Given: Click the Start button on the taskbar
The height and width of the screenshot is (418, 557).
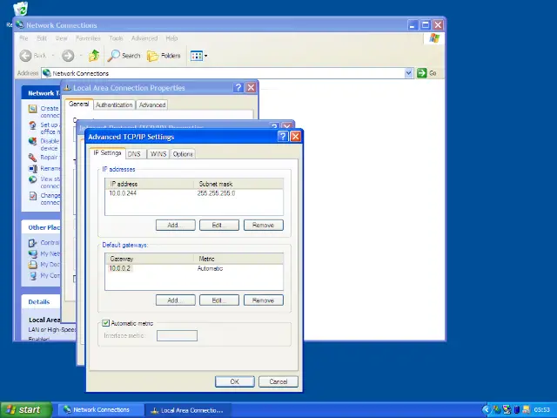Looking at the screenshot, I should 25,409.
